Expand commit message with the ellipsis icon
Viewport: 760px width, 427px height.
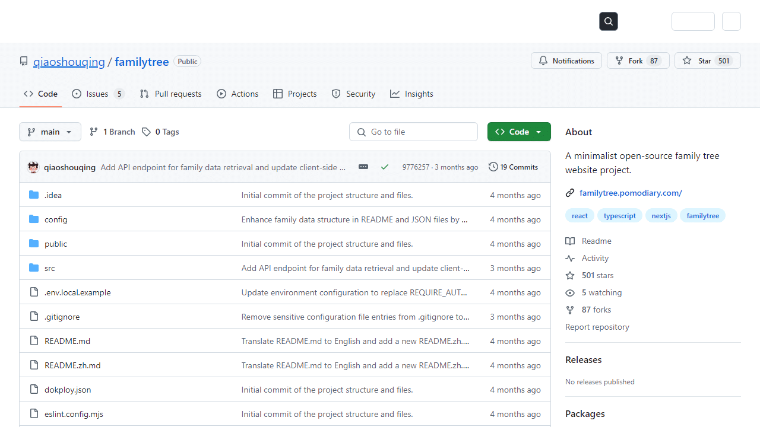click(x=363, y=167)
